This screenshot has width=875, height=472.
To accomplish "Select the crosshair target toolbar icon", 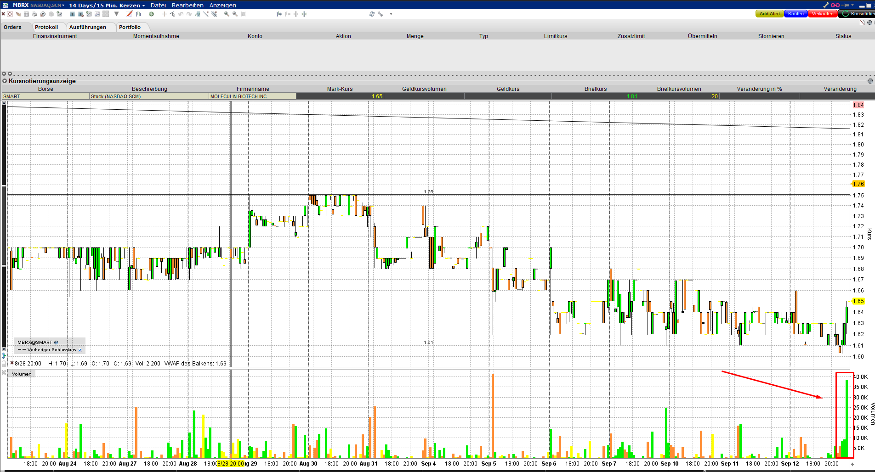I will [10, 14].
